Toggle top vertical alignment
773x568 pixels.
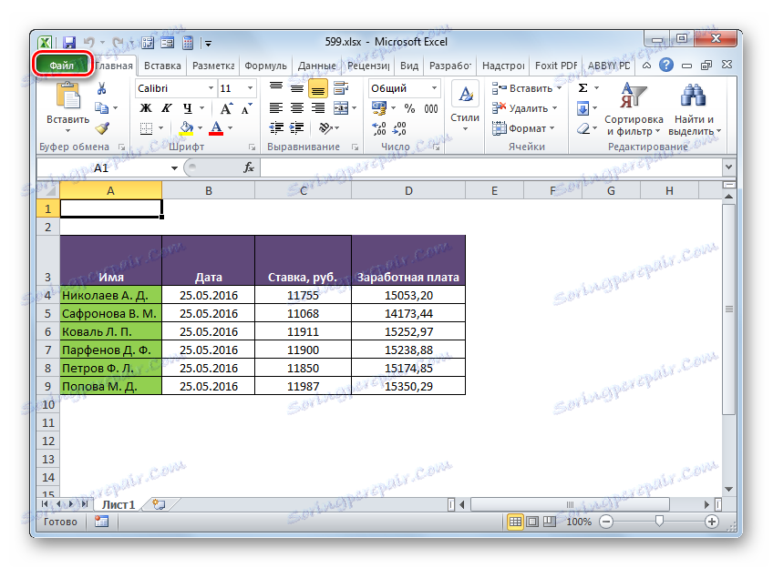pyautogui.click(x=276, y=88)
